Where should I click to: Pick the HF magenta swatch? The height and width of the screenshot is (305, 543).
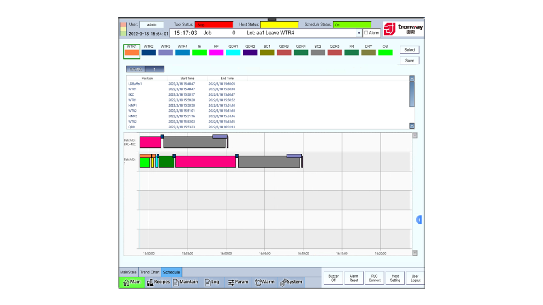point(216,53)
